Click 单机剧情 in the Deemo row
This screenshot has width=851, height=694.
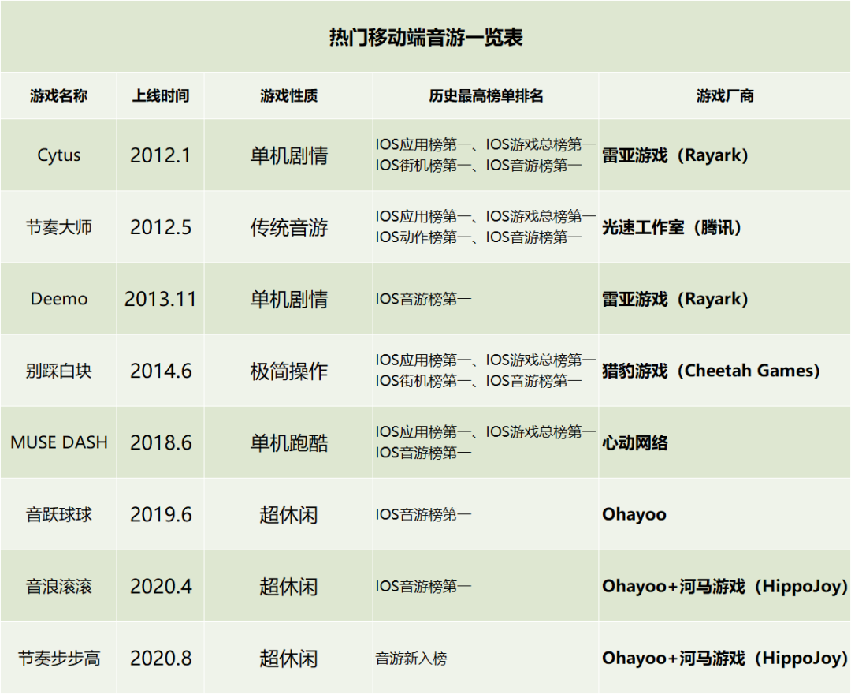pos(288,299)
